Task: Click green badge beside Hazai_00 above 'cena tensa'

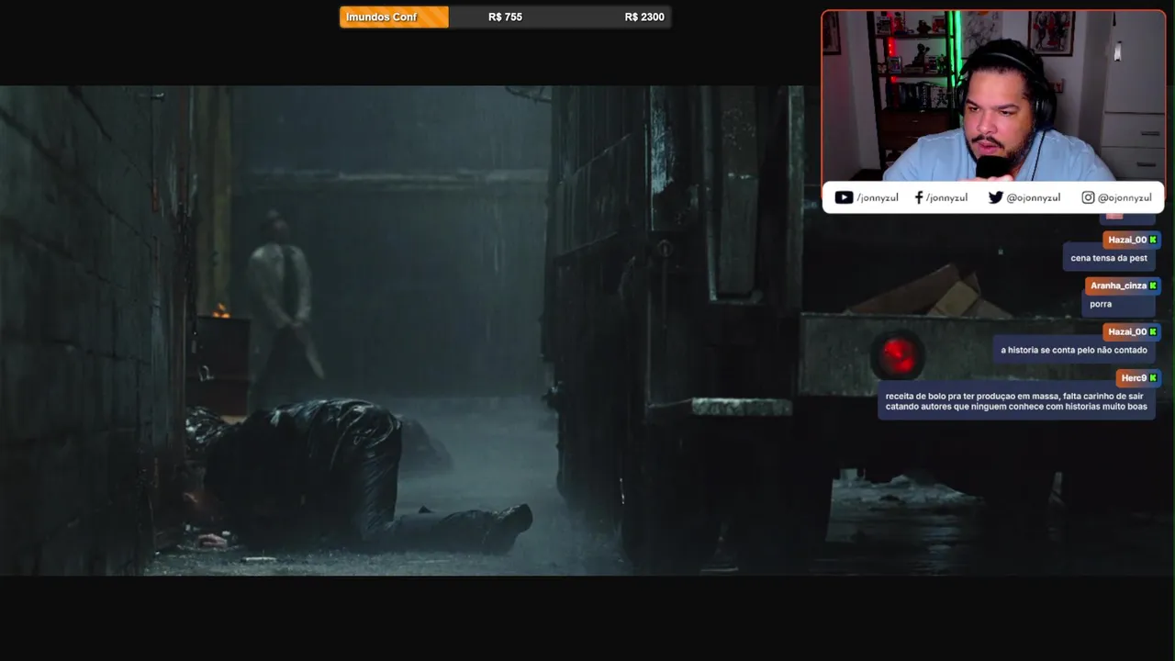Action: (x=1153, y=240)
